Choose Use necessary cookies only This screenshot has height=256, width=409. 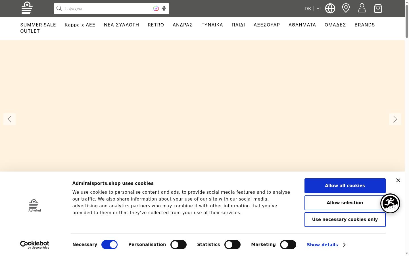tap(345, 220)
